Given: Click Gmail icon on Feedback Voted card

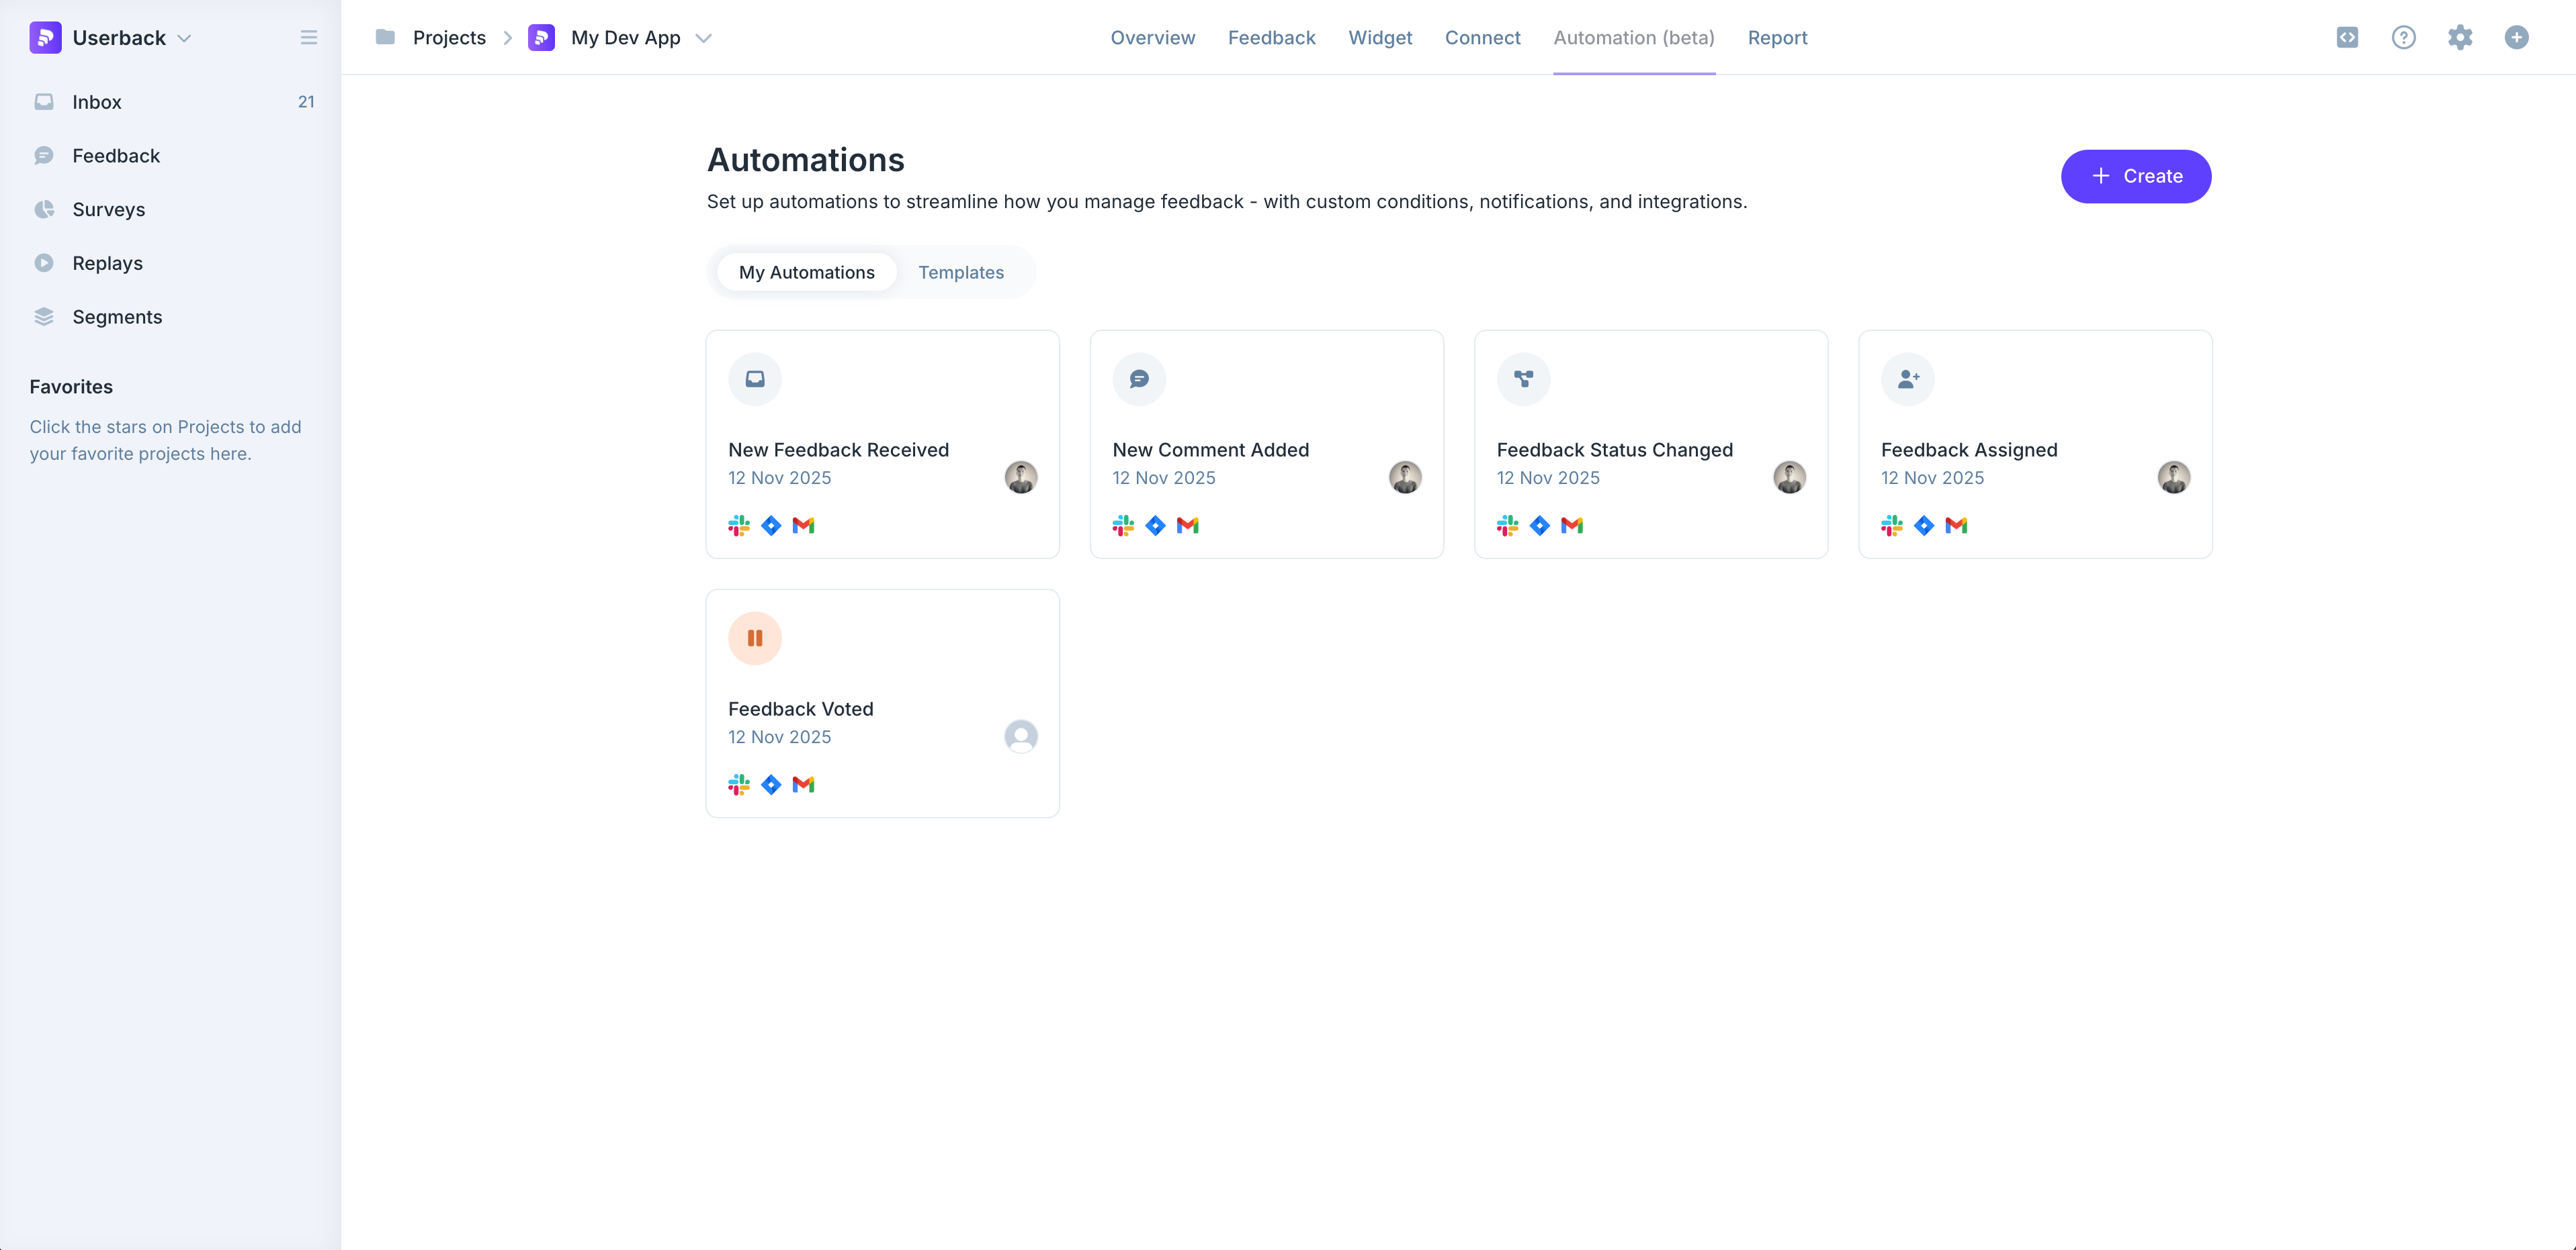Looking at the screenshot, I should (803, 784).
